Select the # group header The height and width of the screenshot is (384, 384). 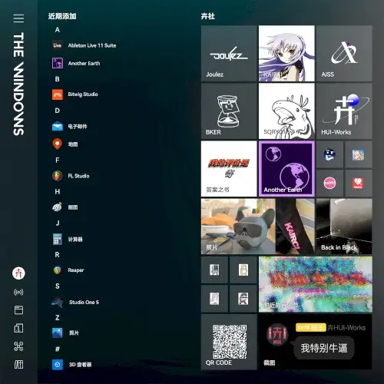coord(58,349)
